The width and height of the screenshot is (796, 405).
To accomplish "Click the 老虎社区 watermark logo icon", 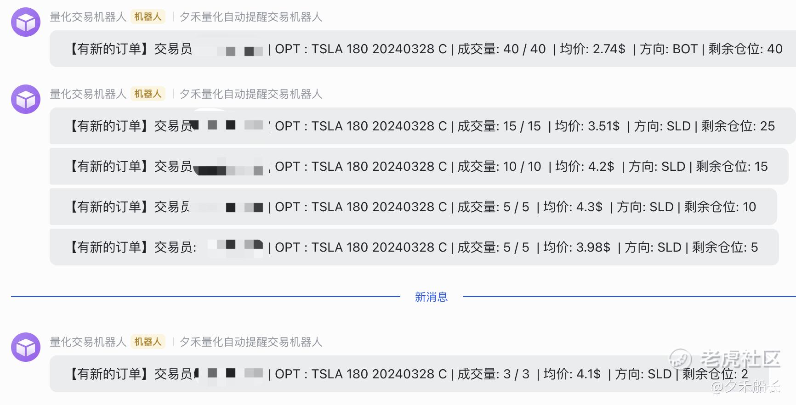I will tap(681, 359).
